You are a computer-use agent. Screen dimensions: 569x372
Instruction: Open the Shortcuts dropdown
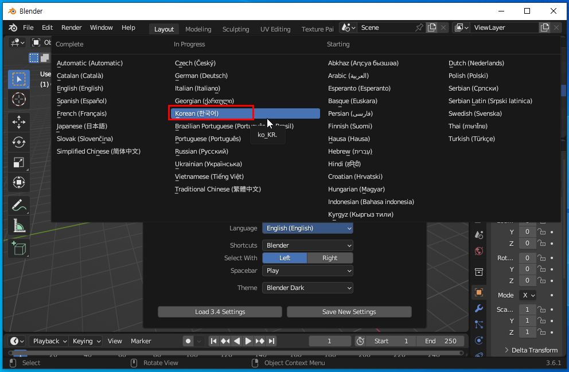pos(307,245)
